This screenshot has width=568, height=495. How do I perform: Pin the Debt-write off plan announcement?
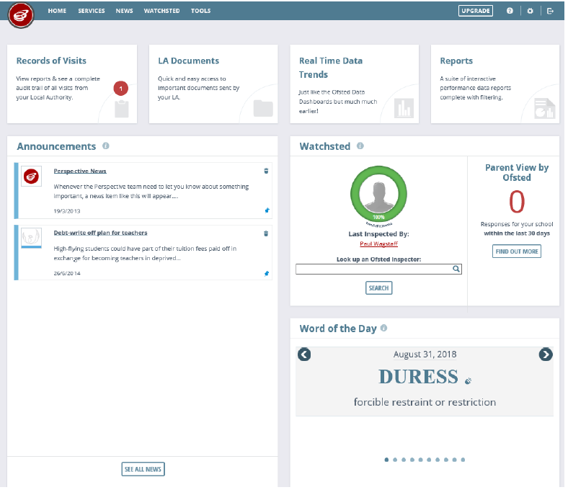(266, 273)
